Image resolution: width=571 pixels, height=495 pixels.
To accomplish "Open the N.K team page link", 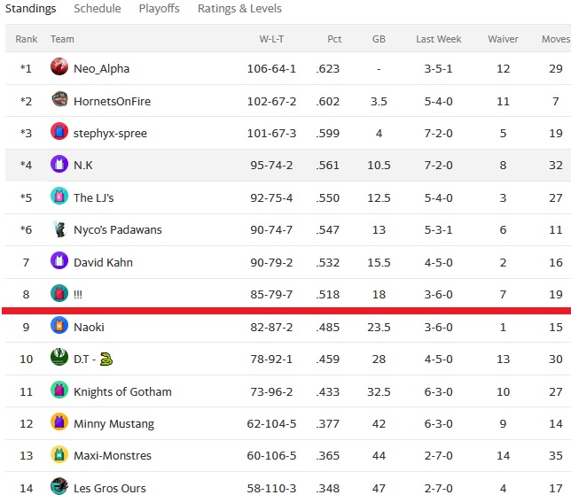I will point(83,165).
